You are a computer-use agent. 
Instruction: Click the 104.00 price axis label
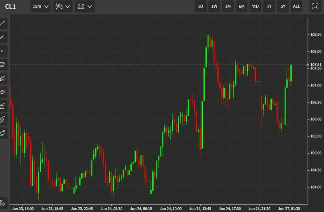316,187
